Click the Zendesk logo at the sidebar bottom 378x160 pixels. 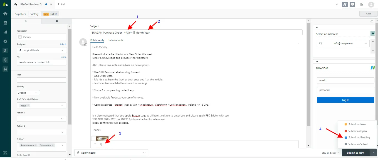(5, 153)
